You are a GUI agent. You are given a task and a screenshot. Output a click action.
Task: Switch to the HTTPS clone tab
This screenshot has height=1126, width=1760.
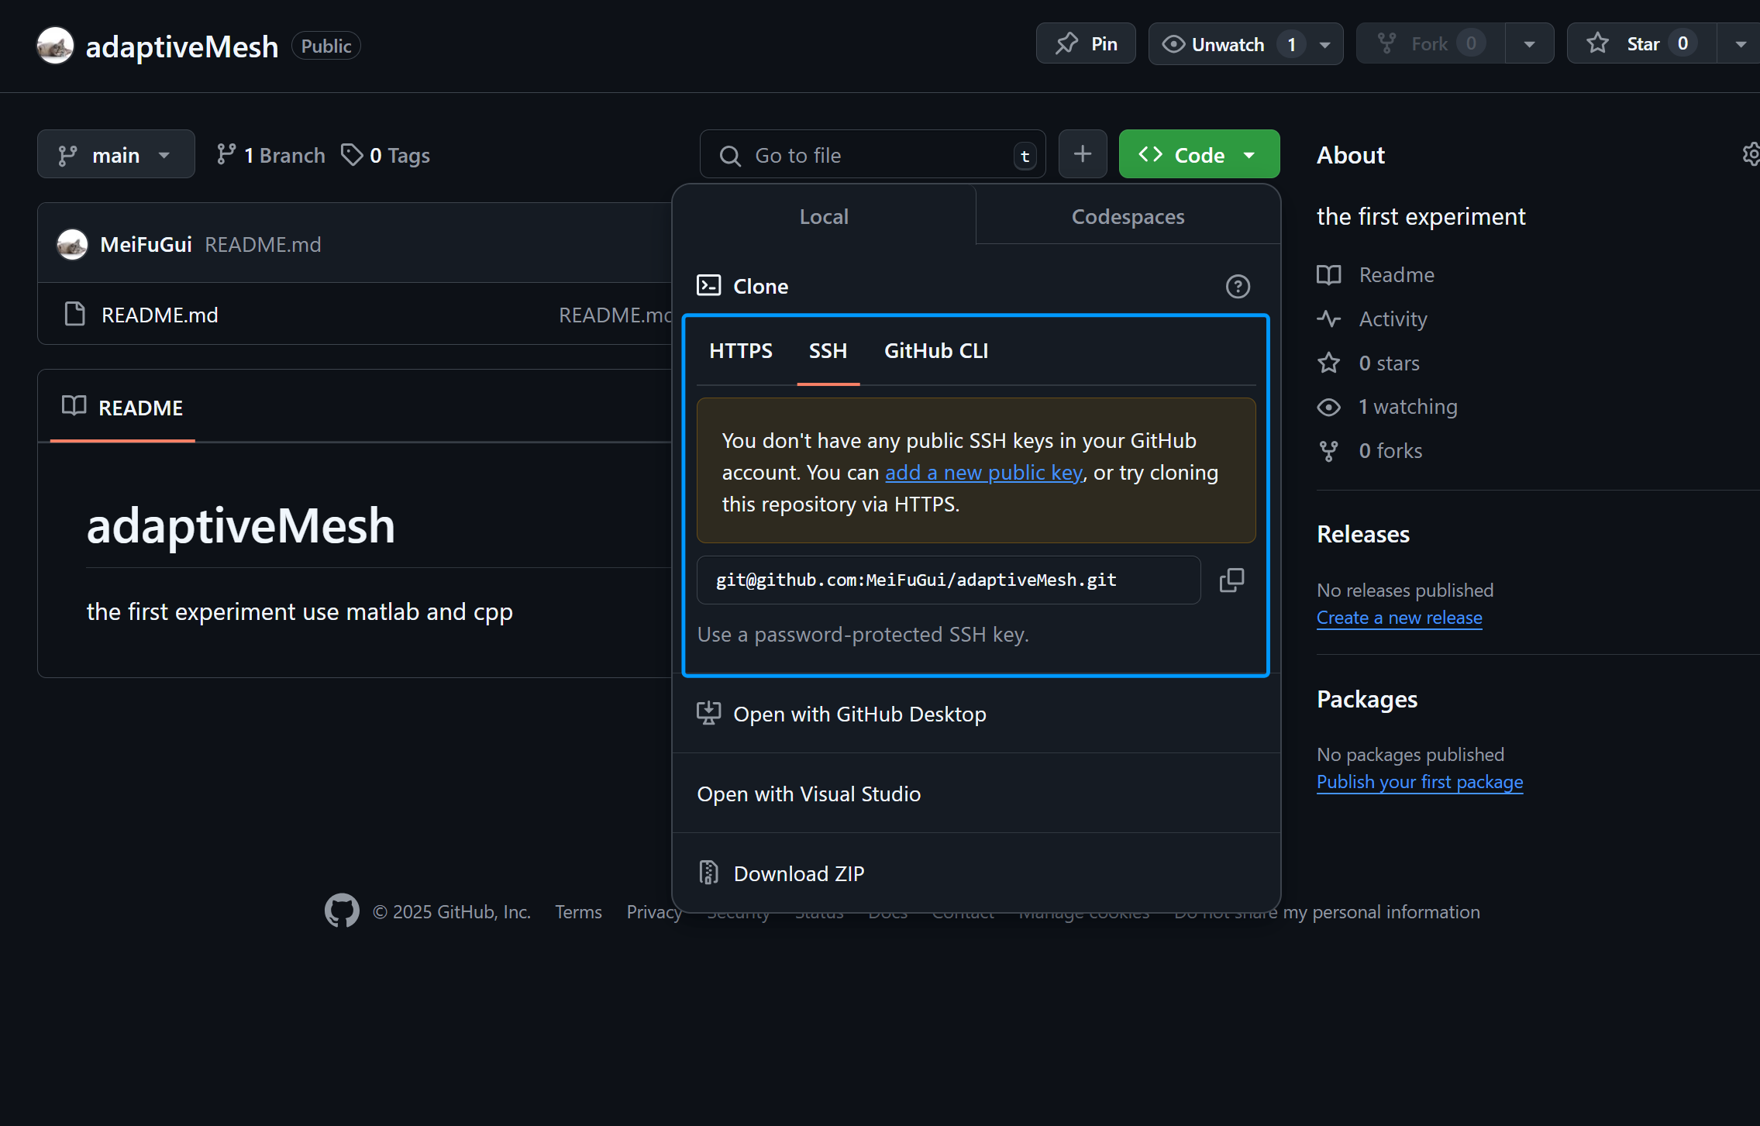tap(740, 351)
